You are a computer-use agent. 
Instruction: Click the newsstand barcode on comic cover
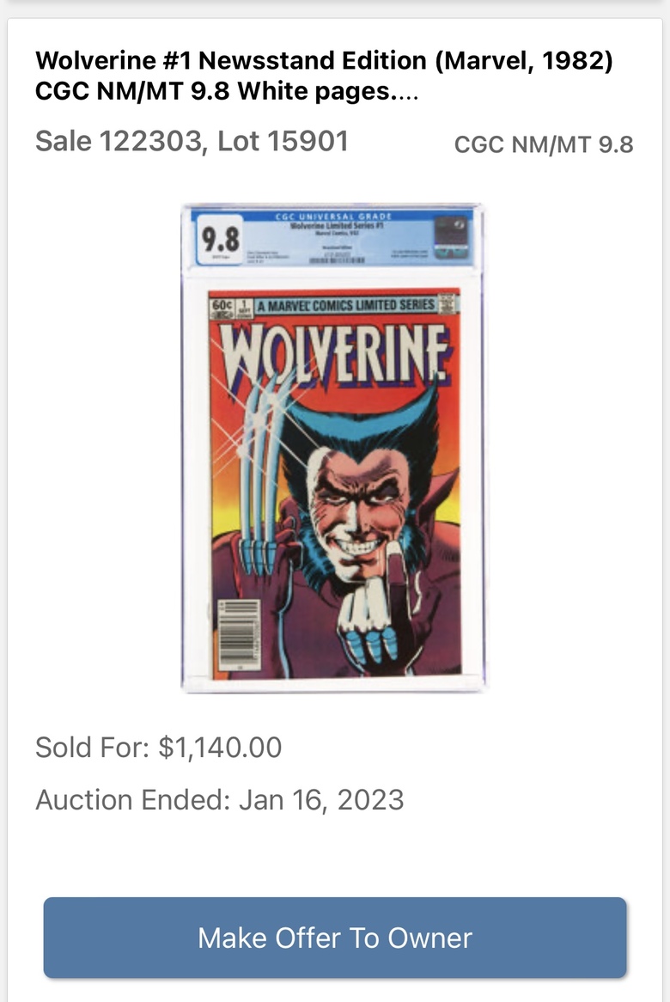(x=239, y=634)
